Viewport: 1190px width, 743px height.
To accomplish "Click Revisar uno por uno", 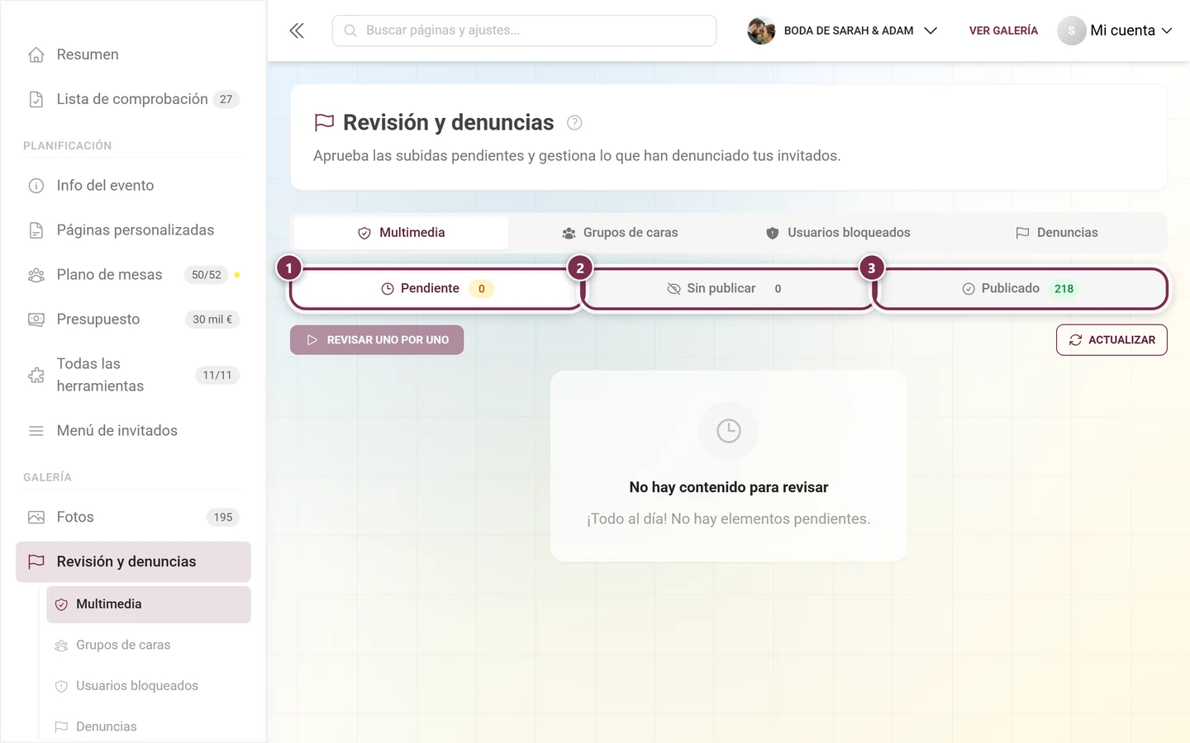I will tap(377, 340).
